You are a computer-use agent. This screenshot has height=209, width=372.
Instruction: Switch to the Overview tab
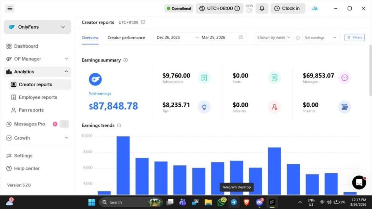pos(90,37)
